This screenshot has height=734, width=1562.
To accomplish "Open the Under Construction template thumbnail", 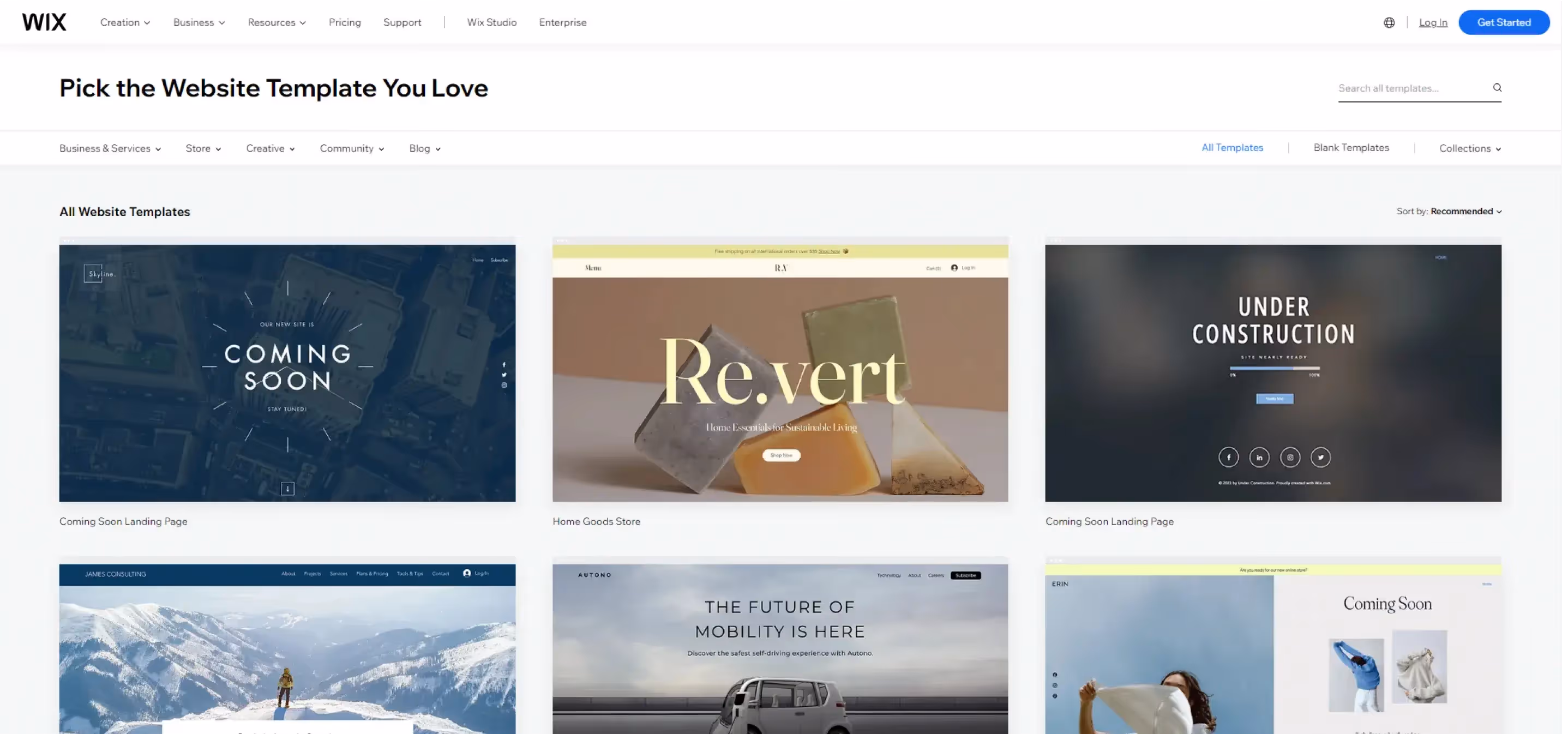I will pos(1273,373).
